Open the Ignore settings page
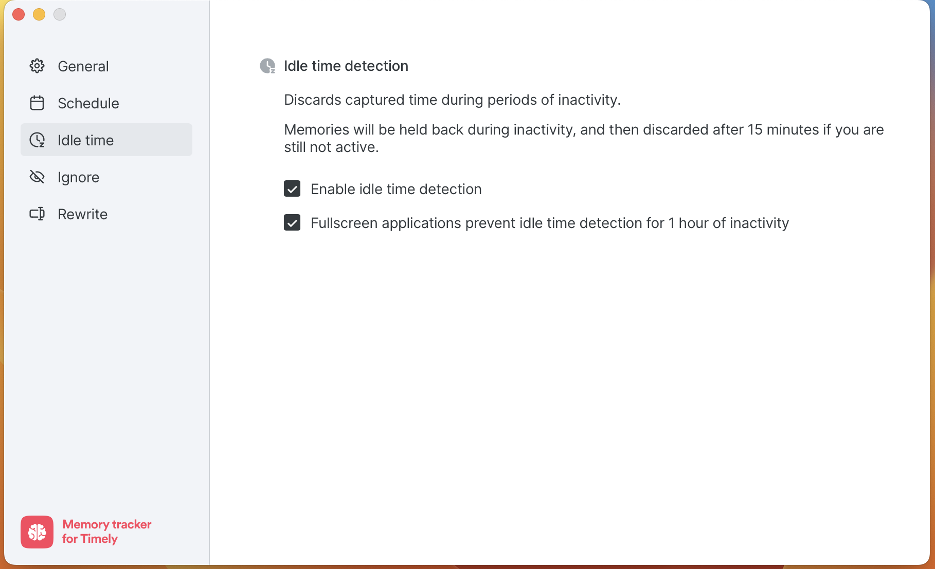The width and height of the screenshot is (935, 569). click(x=78, y=177)
